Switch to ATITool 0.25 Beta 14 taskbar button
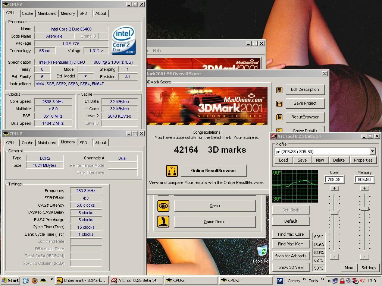This screenshot has height=286, width=382. [137, 280]
